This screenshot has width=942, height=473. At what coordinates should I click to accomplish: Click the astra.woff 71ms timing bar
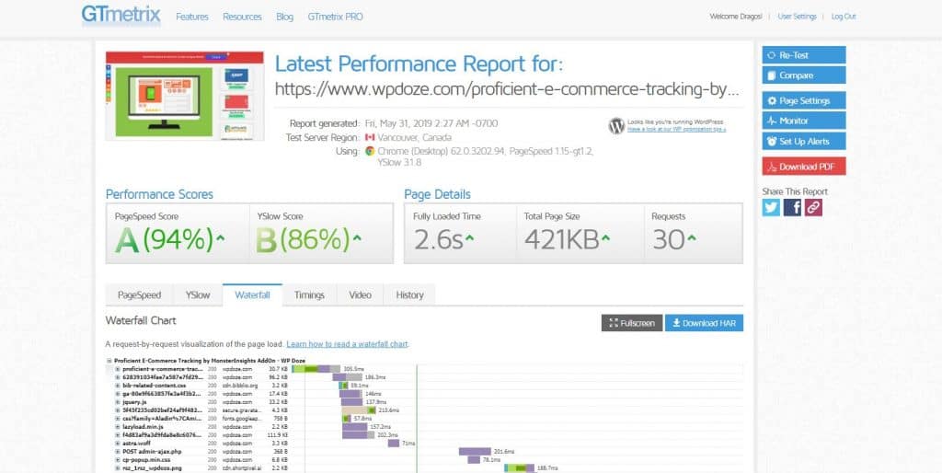(394, 443)
